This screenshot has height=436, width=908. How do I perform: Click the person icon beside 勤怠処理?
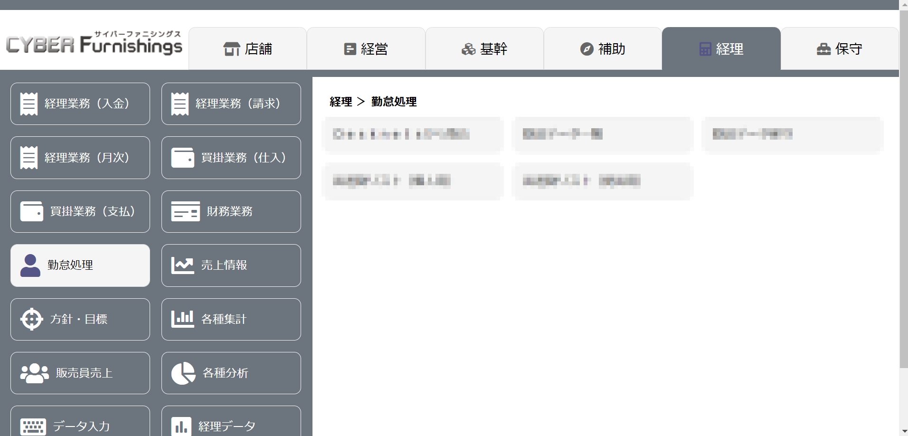pos(30,265)
